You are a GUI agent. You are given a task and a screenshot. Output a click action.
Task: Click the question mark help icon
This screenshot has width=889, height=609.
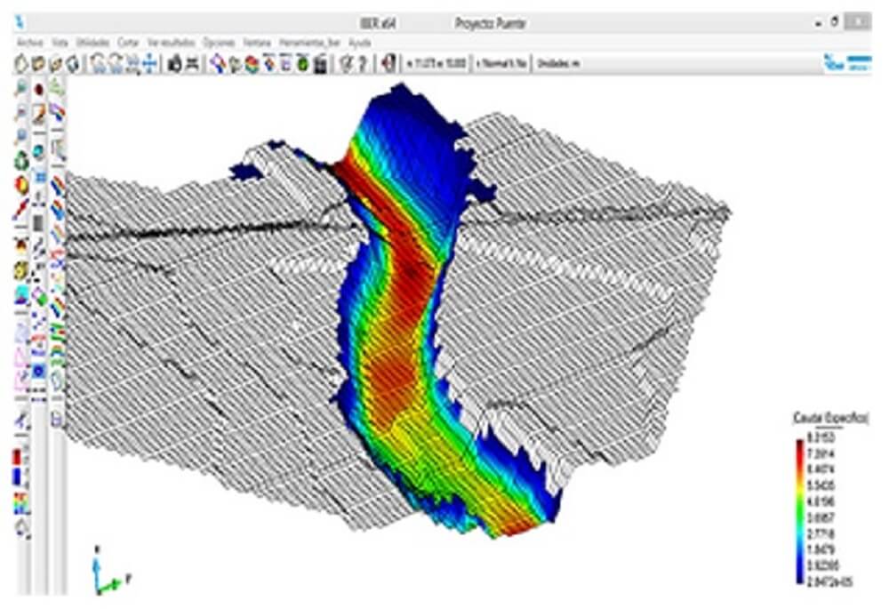click(x=363, y=63)
